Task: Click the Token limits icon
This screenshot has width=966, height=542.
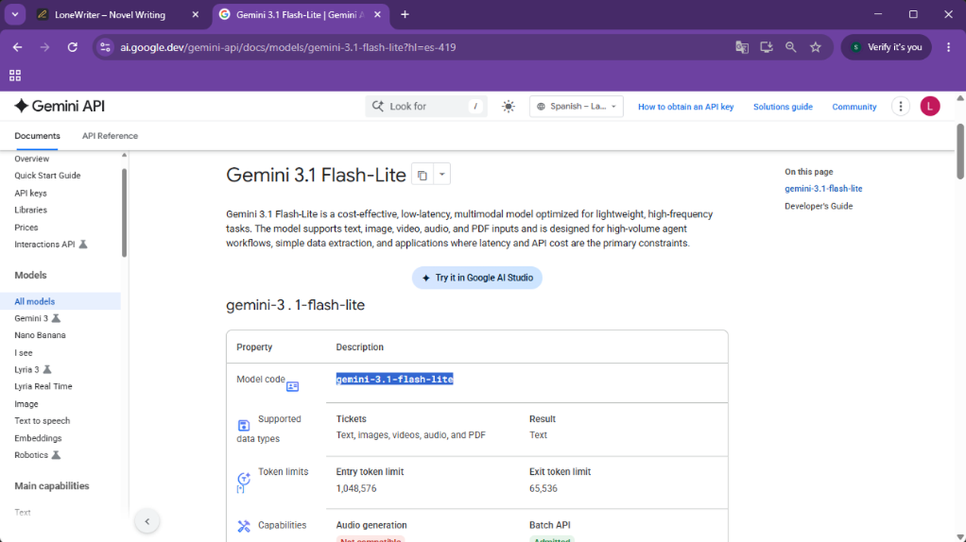Action: tap(244, 482)
